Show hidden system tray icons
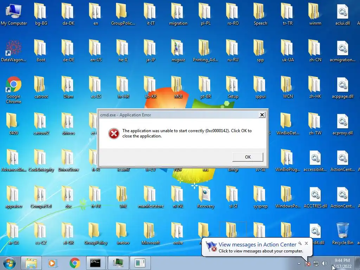The width and height of the screenshot is (360, 270). [x=299, y=264]
